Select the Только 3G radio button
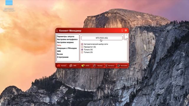This screenshot has height=106, width=189. (82, 50)
